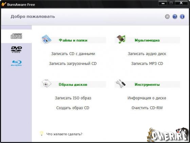Click the Образы дисков heading
The width and height of the screenshot is (190, 143).
[x=73, y=85]
